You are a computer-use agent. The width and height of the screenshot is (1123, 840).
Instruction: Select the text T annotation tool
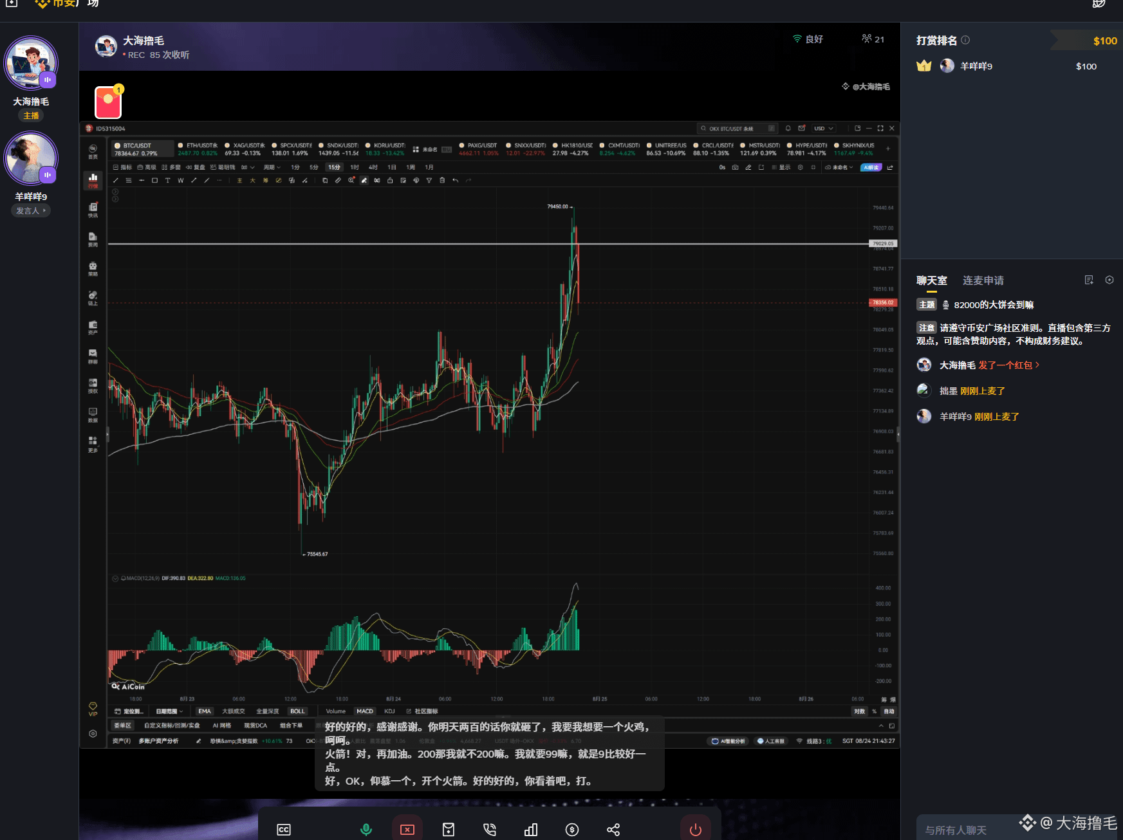[x=167, y=181]
